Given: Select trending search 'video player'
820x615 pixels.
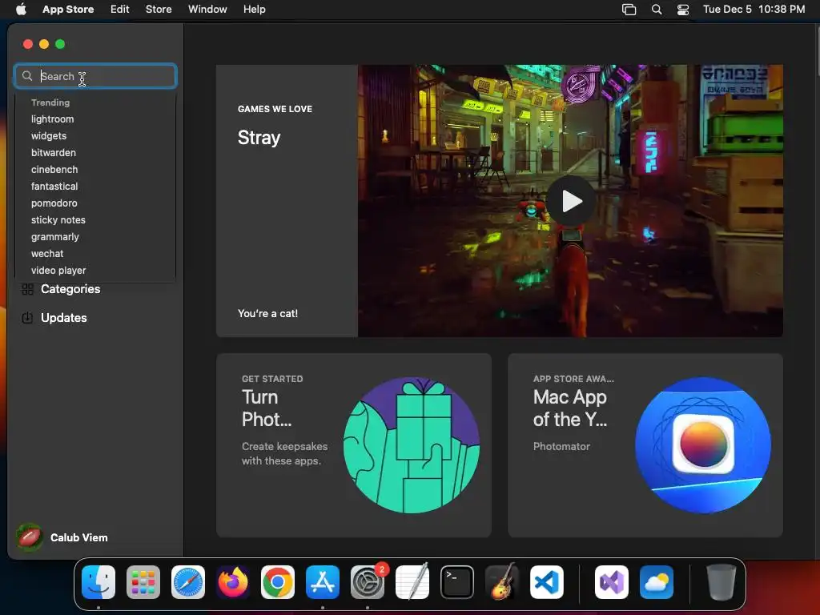Looking at the screenshot, I should point(58,271).
